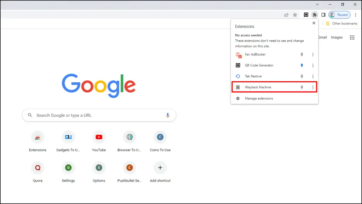Select Manage extensions in the popup

click(259, 98)
